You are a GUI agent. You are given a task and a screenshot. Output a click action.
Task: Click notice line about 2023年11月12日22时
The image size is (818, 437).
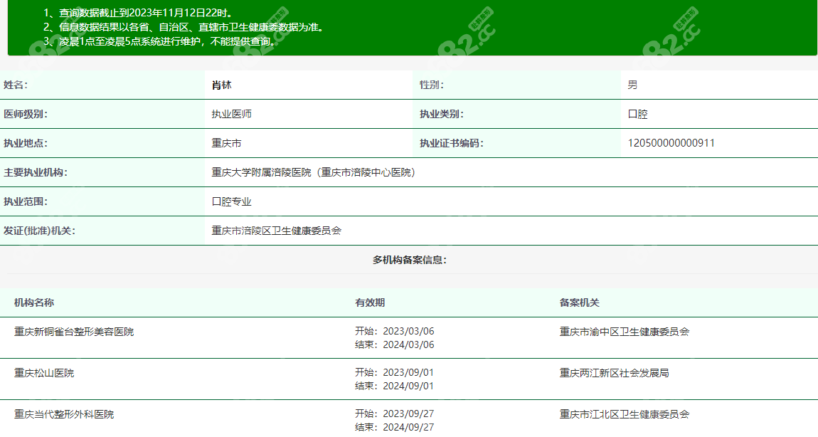coord(139,13)
